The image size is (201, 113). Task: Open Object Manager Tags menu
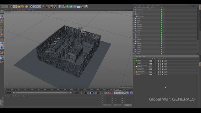pos(153,6)
